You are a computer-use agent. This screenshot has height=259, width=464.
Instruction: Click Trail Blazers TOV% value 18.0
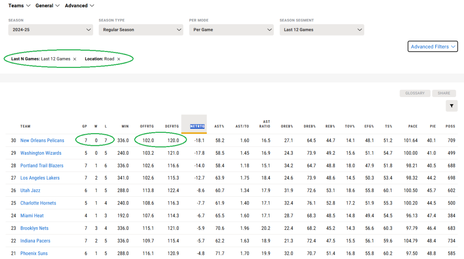(x=351, y=165)
